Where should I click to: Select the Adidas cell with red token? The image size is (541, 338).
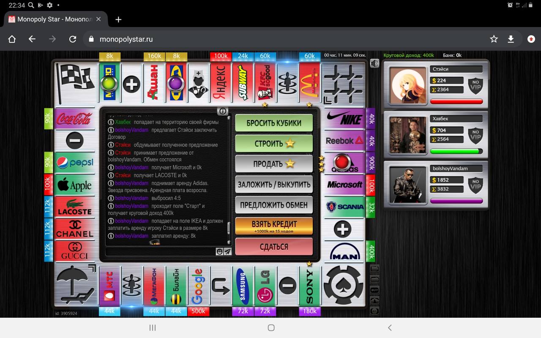[x=344, y=163]
